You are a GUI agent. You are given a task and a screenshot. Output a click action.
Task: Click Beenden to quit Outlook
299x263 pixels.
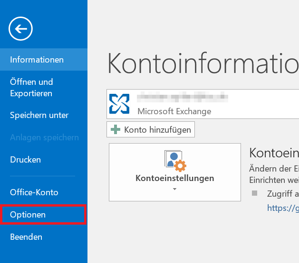26,237
